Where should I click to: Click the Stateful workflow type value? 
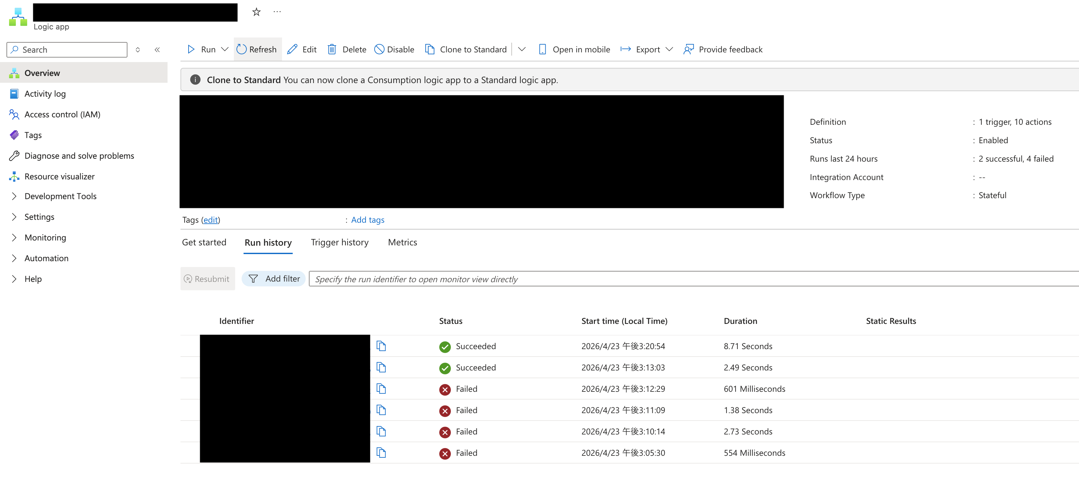tap(992, 195)
